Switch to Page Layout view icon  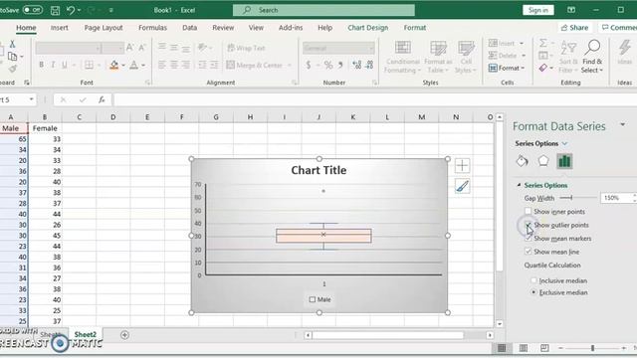click(524, 348)
